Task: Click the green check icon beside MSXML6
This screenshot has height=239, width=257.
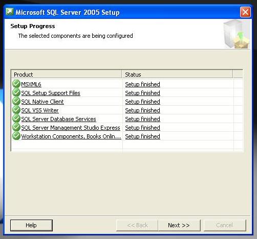Action: click(x=16, y=84)
